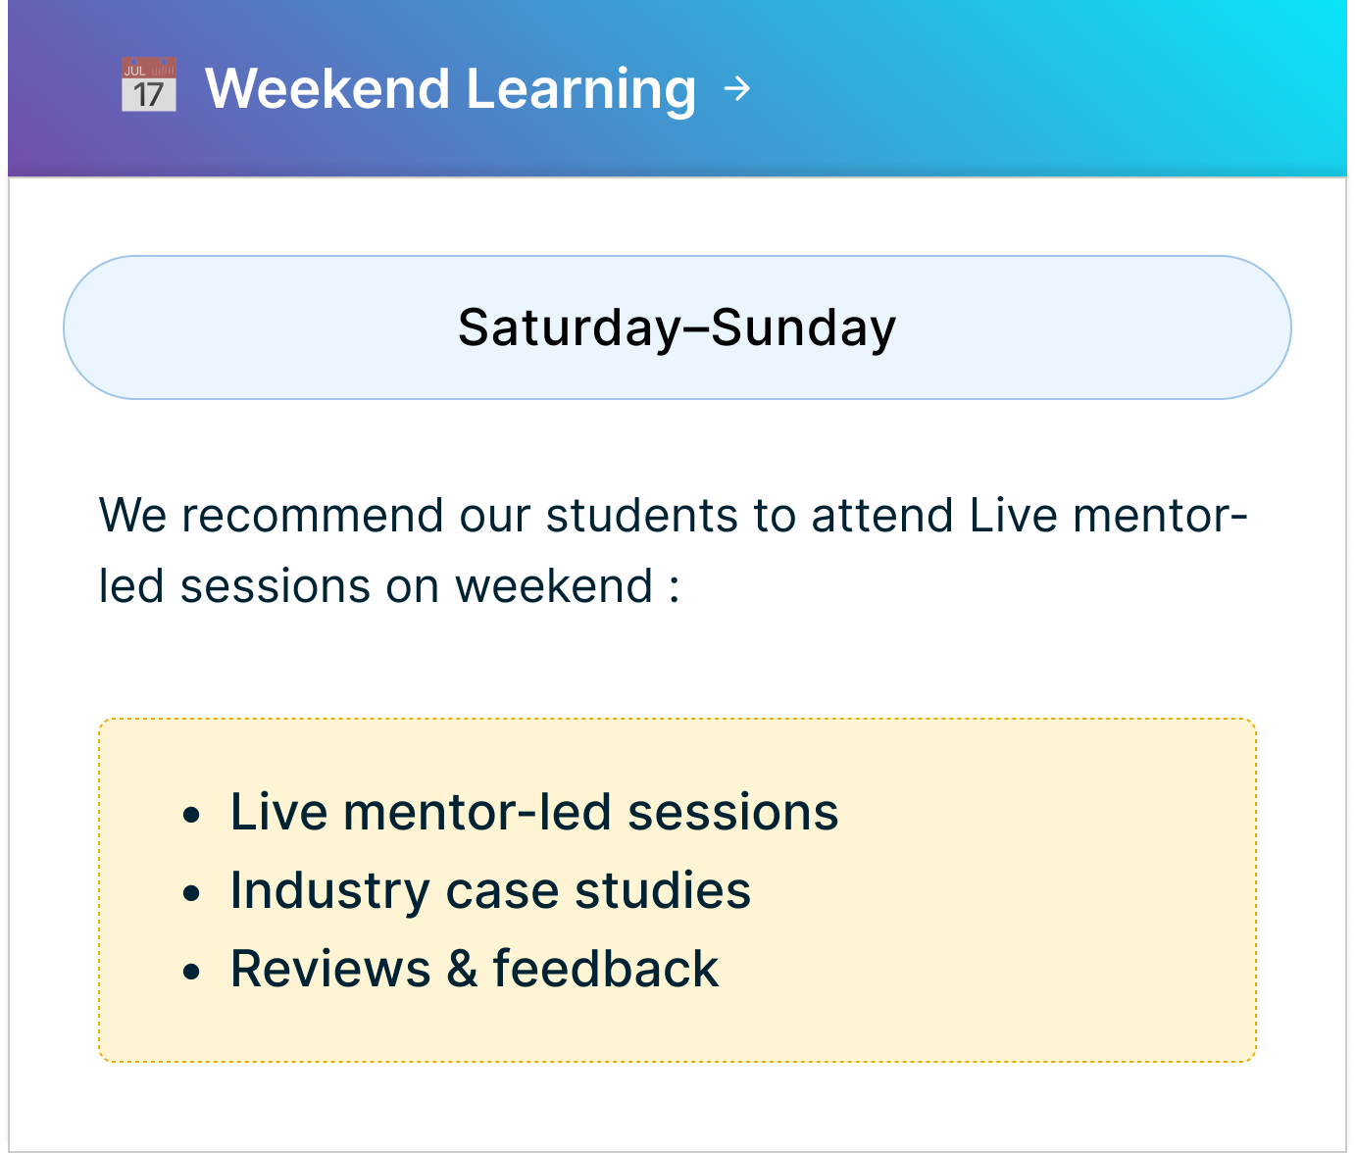Click the bullet before Industry case studies
This screenshot has height=1153, width=1355.
click(192, 893)
